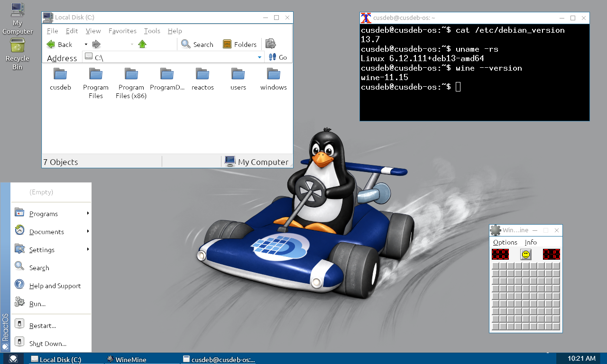Open the WineMine Info menu

(x=531, y=242)
